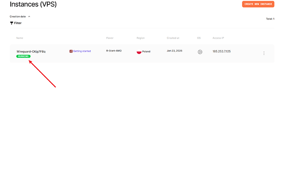Screen dimensions: 284x170
Task: Click the Flavor column header
Action: 110,38
